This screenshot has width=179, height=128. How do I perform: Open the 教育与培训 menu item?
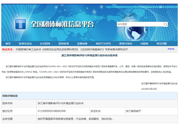coord(126,44)
